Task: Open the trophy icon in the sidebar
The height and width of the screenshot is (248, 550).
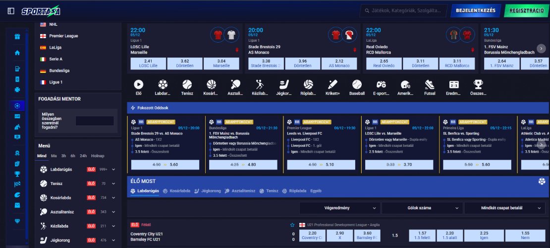Action: [17, 174]
